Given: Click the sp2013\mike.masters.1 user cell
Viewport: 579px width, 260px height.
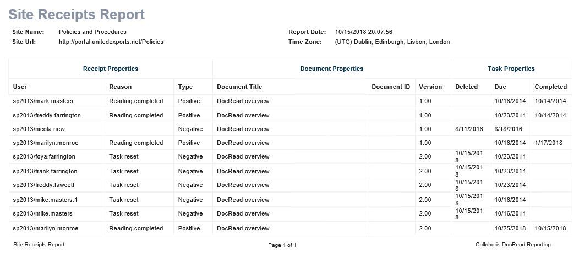Looking at the screenshot, I should [45, 200].
